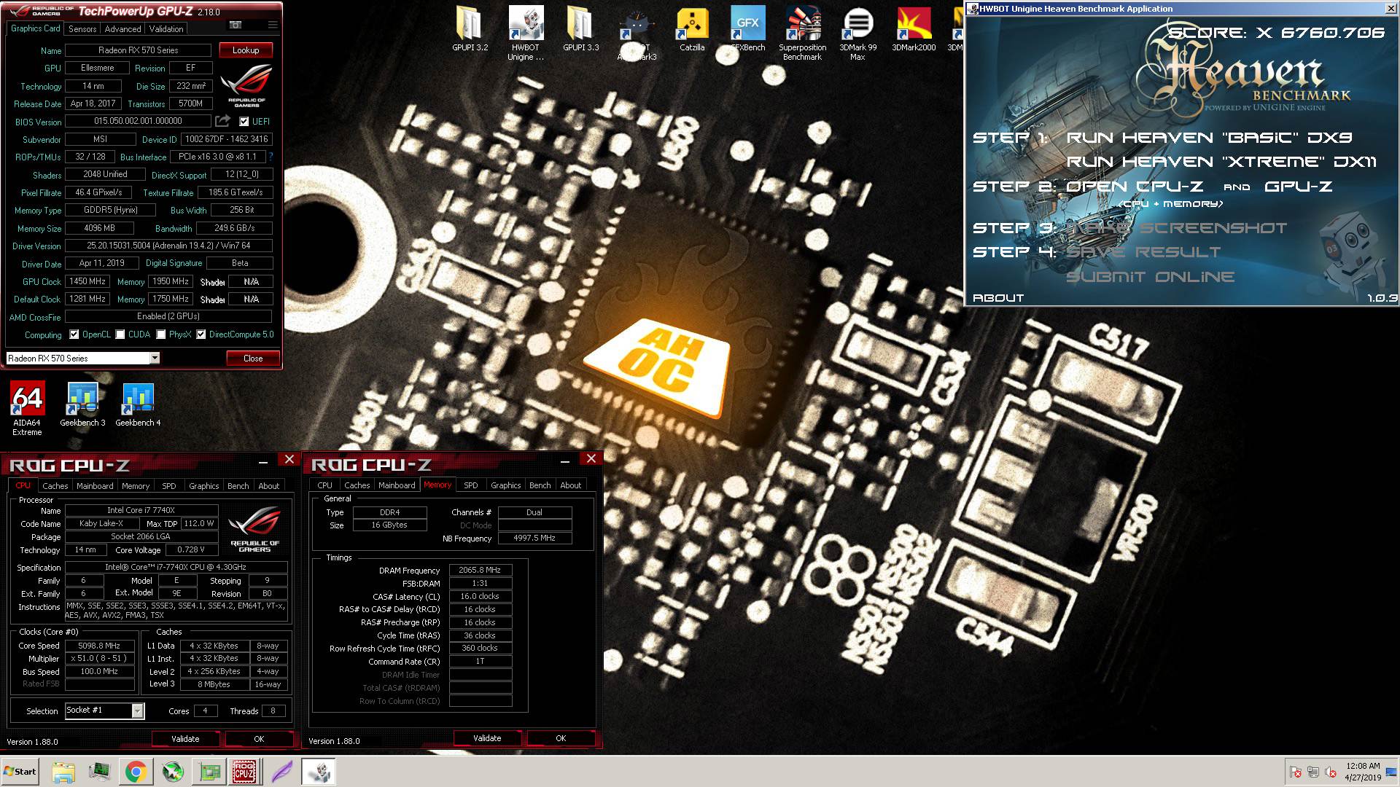Click Run Heaven "Xtreme" DX11
The width and height of the screenshot is (1400, 787).
click(1221, 162)
